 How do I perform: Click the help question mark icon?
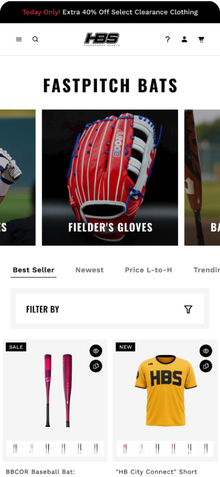(x=167, y=39)
